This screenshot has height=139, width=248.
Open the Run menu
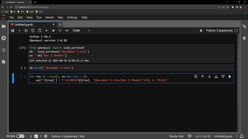coord(39,17)
